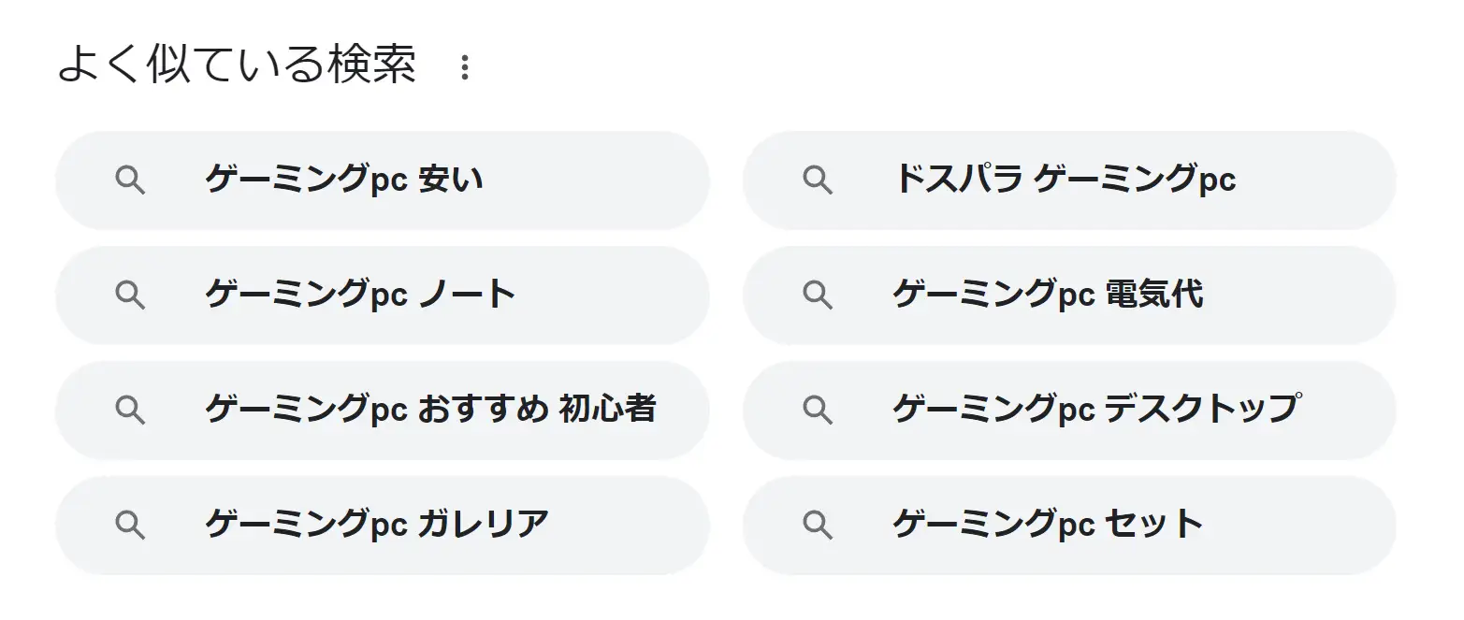Click the magnifier icon beside ドスパラ ゲーミングpc
1464x620 pixels.
(x=818, y=180)
